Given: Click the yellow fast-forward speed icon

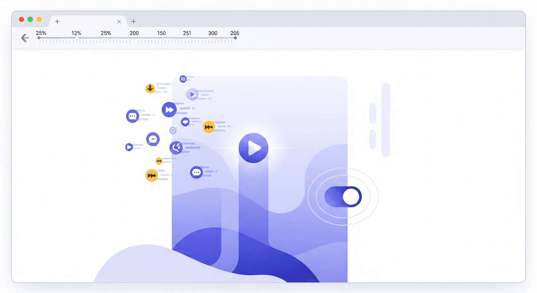Looking at the screenshot, I should (x=209, y=127).
